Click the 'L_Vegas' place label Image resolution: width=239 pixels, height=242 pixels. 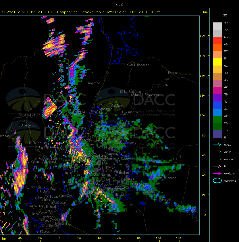(x=33, y=162)
